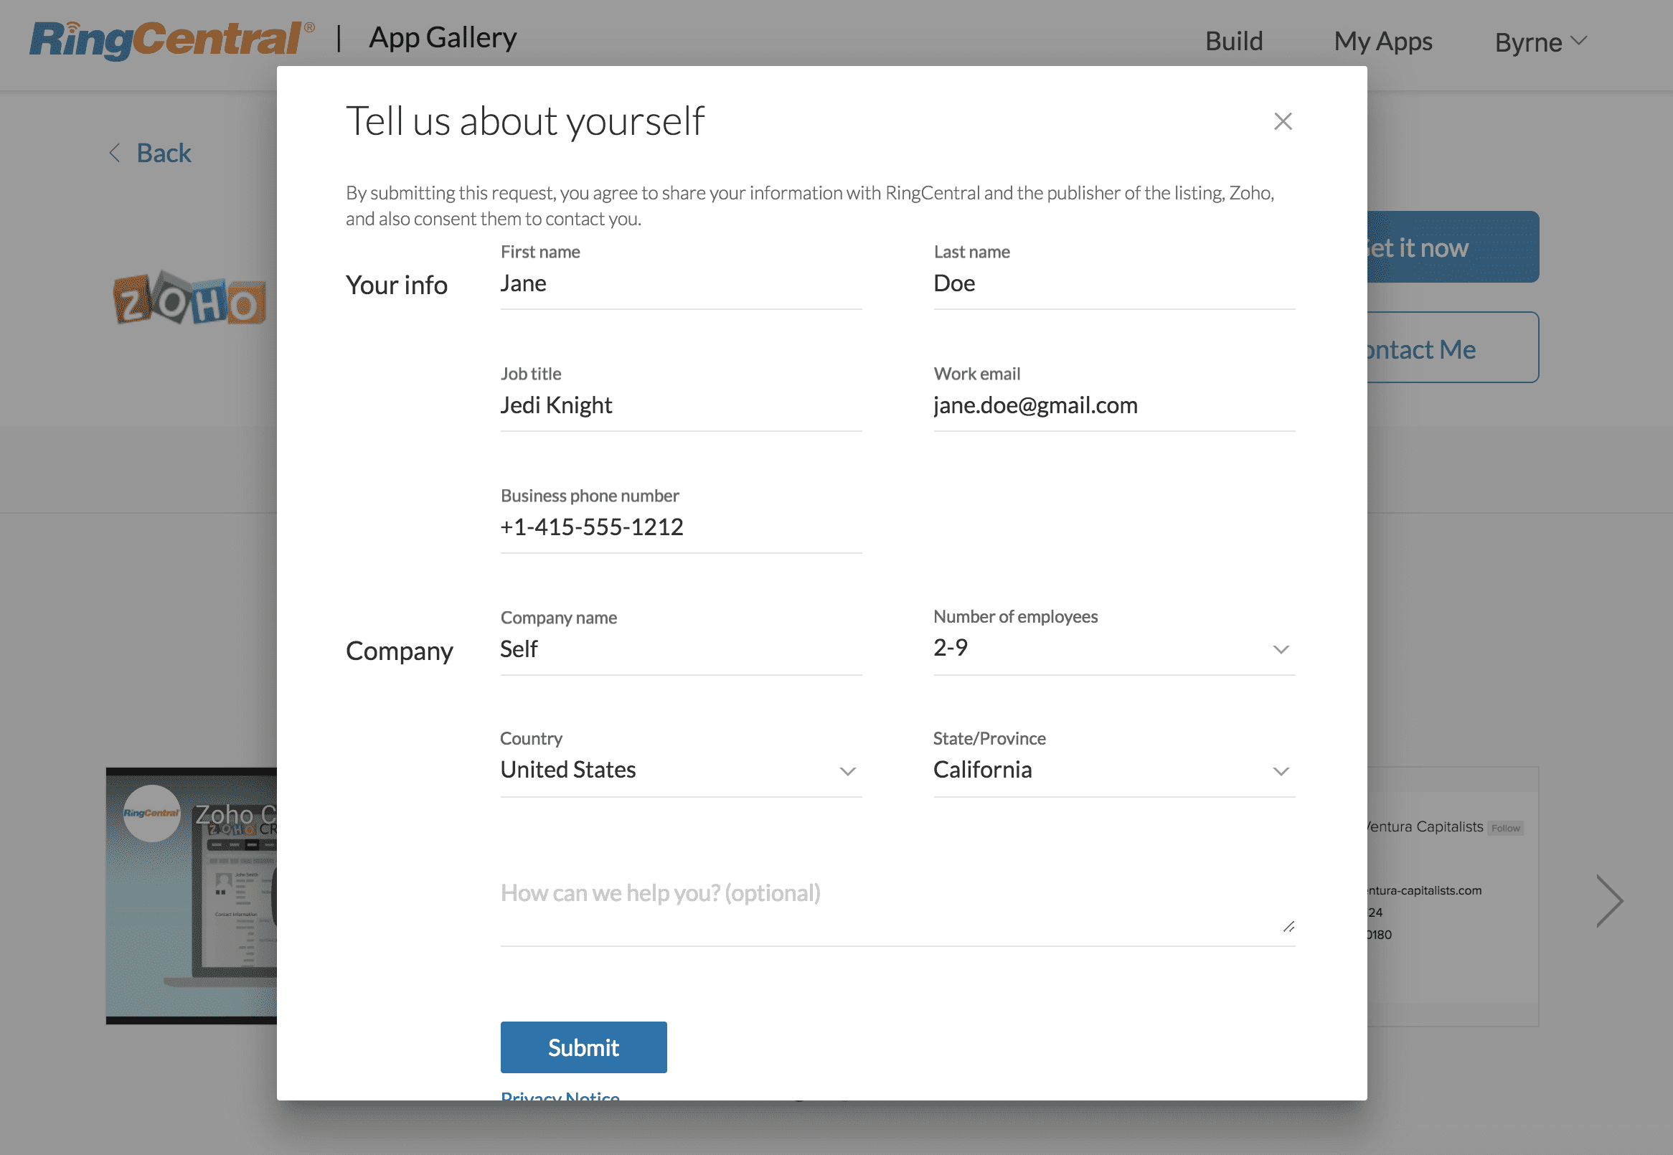1673x1155 pixels.
Task: Click the RingCentral logo
Action: [172, 39]
